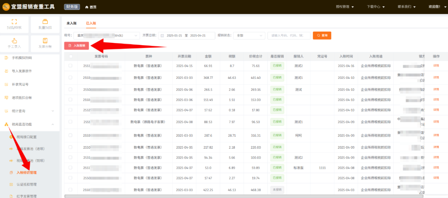This screenshot has width=448, height=198.
Task: Click the 财务版 edition badge
Action: tap(72, 7)
